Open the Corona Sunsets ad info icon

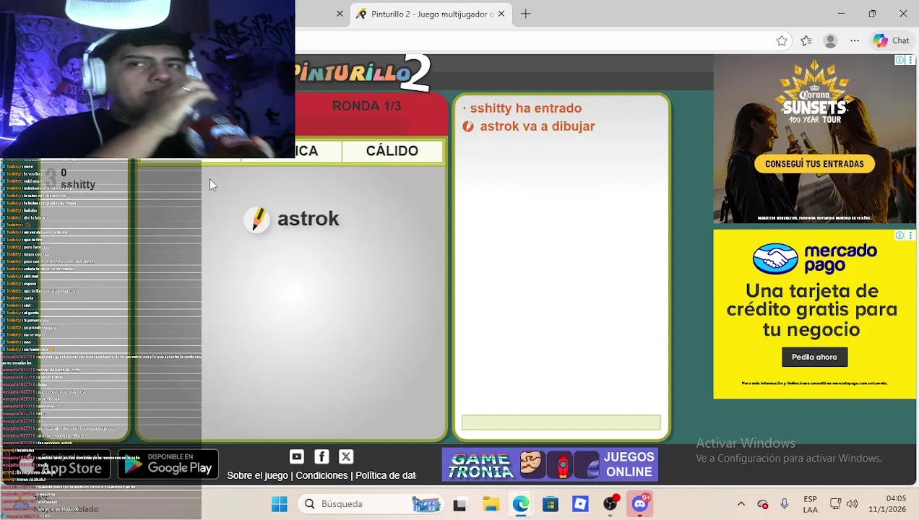900,60
